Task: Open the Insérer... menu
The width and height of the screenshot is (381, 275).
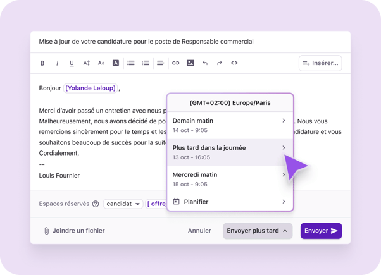Action: pos(320,63)
